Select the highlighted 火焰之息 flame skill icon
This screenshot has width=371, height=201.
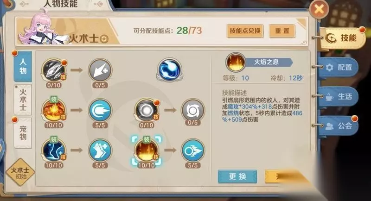147,150
